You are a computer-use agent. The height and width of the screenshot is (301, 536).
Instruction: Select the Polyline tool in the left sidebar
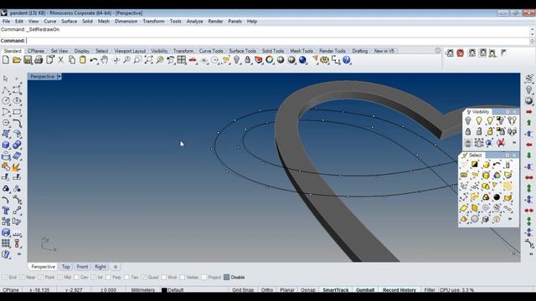point(6,90)
